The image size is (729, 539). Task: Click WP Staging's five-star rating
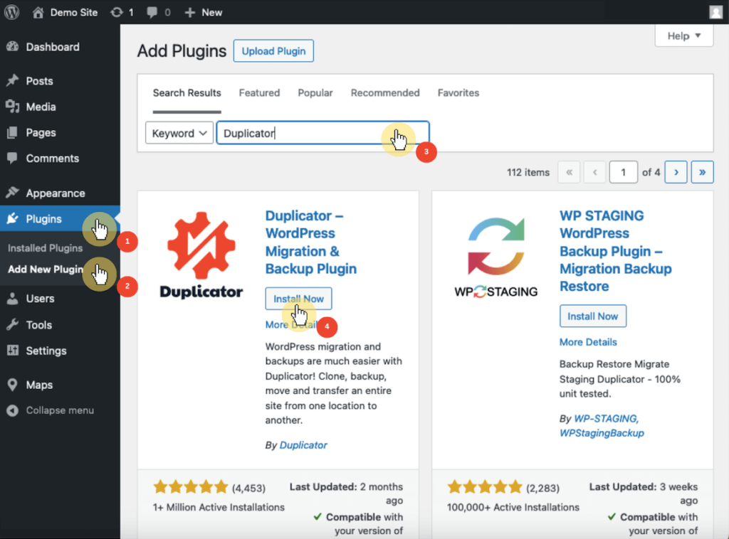pos(485,487)
